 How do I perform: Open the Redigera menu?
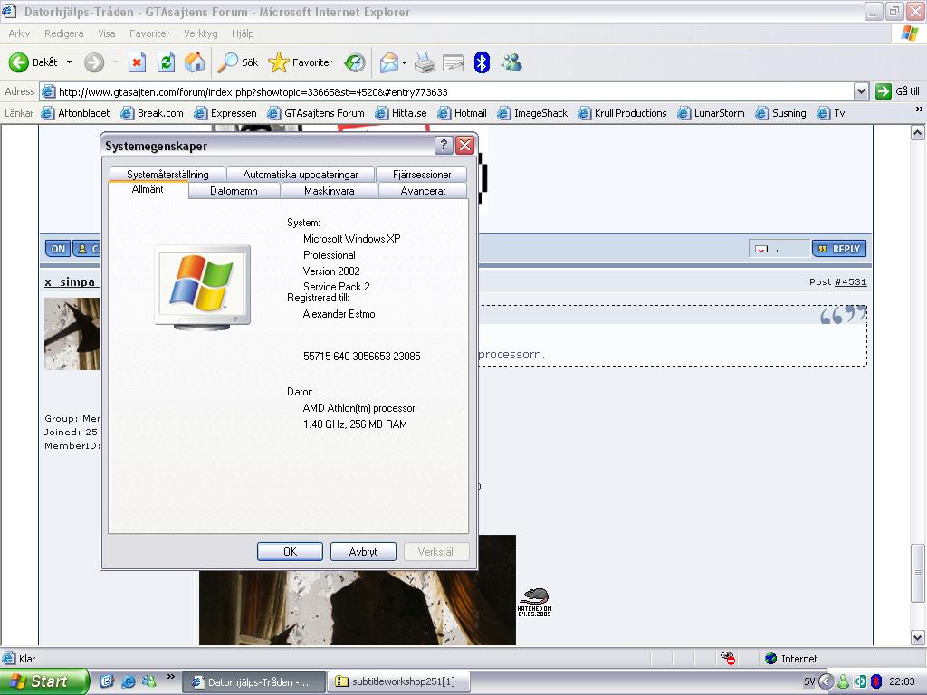[64, 33]
